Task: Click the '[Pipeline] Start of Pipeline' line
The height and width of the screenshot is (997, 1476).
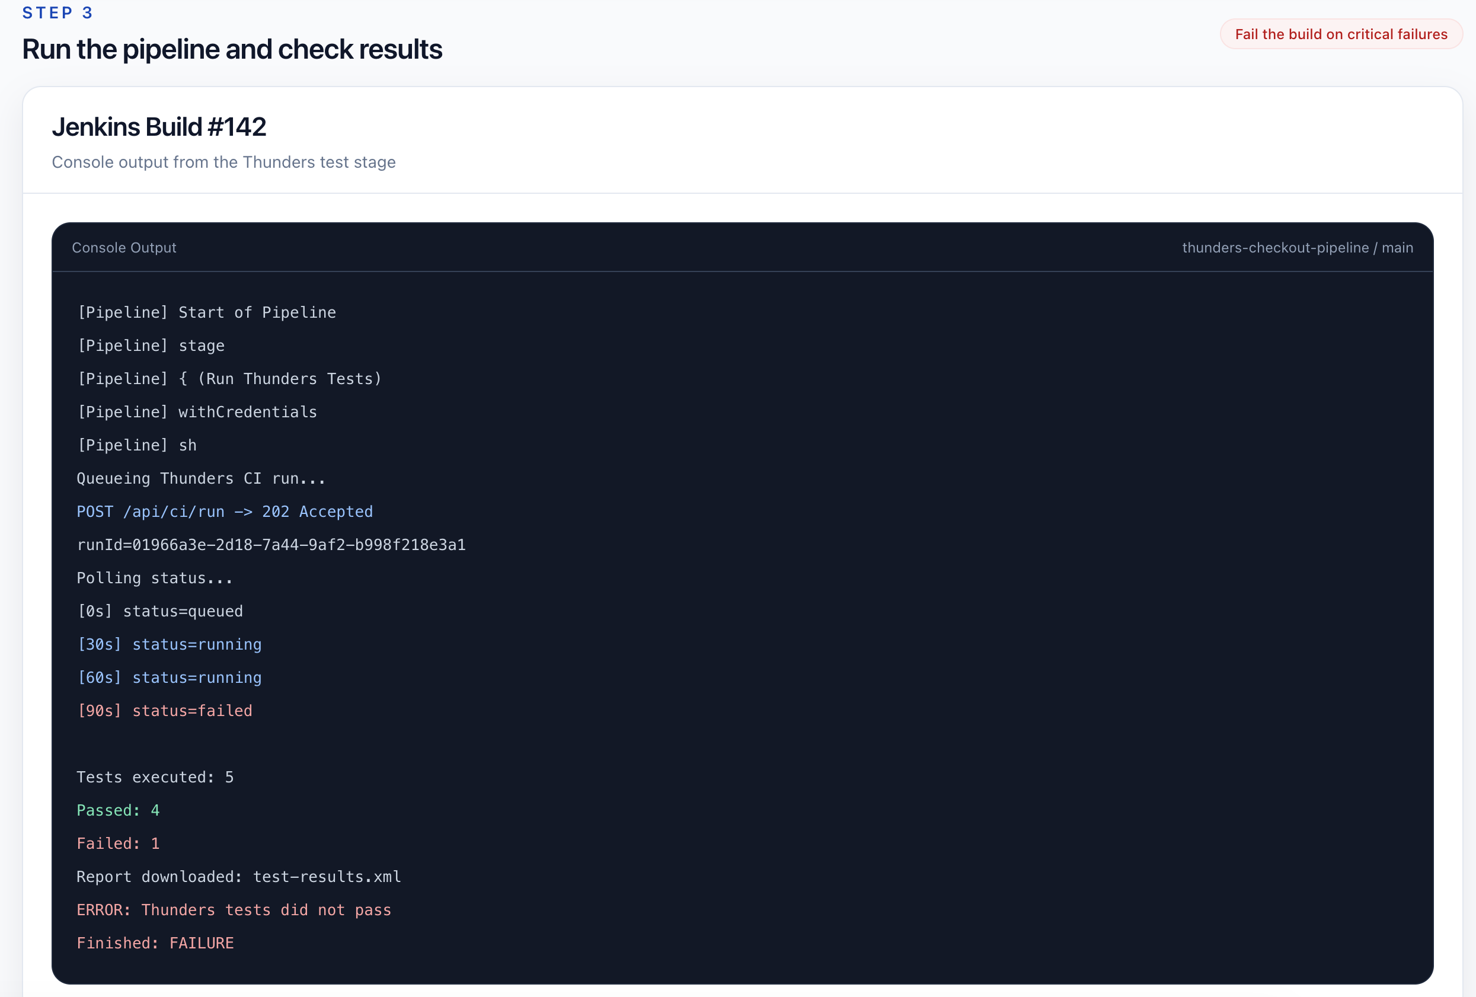Action: tap(206, 312)
